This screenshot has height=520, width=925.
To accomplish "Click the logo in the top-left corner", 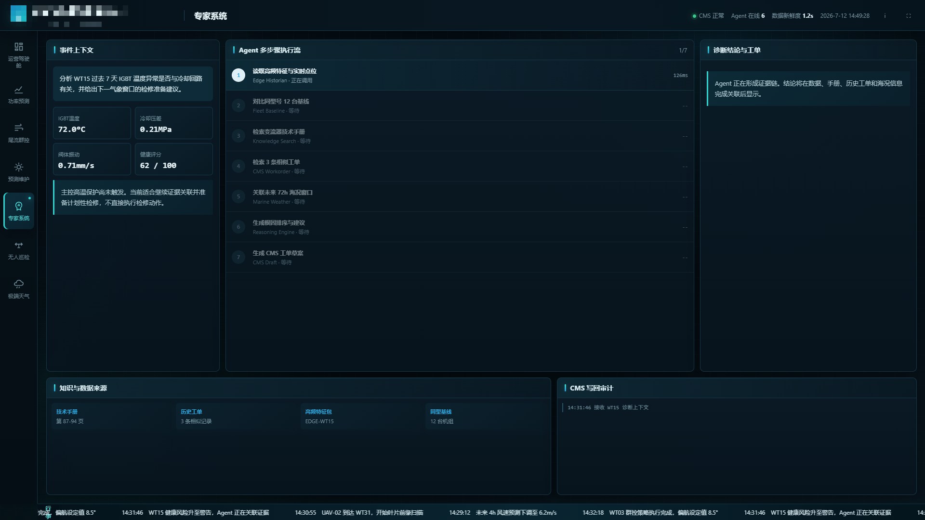I will (18, 13).
